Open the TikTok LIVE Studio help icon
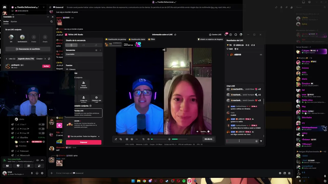This screenshot has width=328, height=184. (231, 34)
